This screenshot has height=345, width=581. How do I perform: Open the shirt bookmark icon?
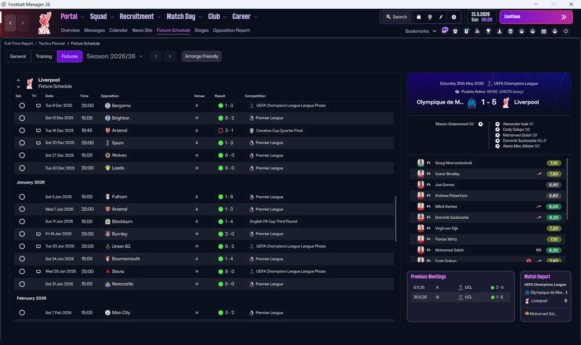455,31
